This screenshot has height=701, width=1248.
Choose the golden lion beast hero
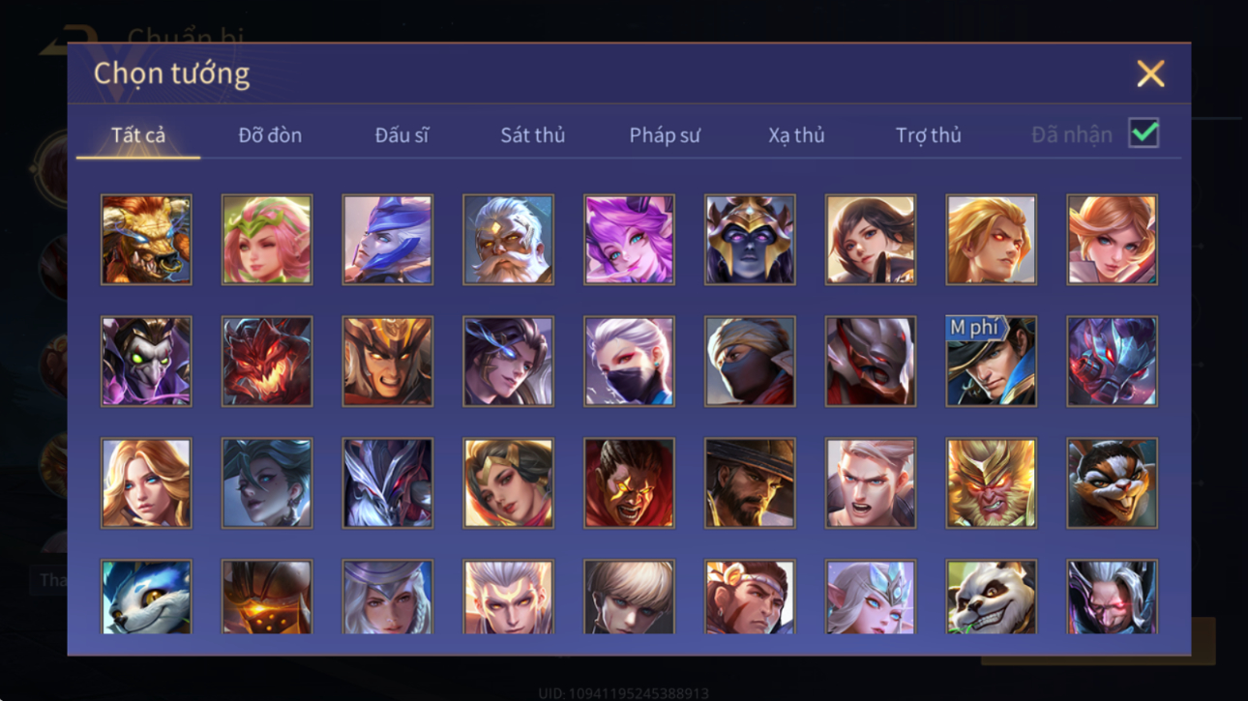146,240
